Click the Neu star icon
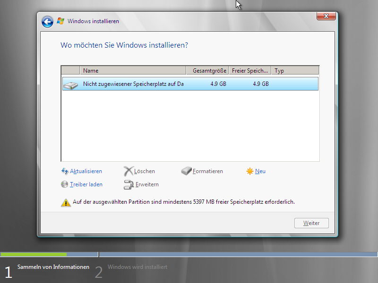Screen dimensions: 378x283 250,171
